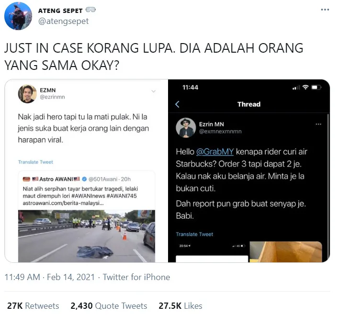View the 27.5K Likes list
The height and width of the screenshot is (315, 338).
click(x=180, y=306)
